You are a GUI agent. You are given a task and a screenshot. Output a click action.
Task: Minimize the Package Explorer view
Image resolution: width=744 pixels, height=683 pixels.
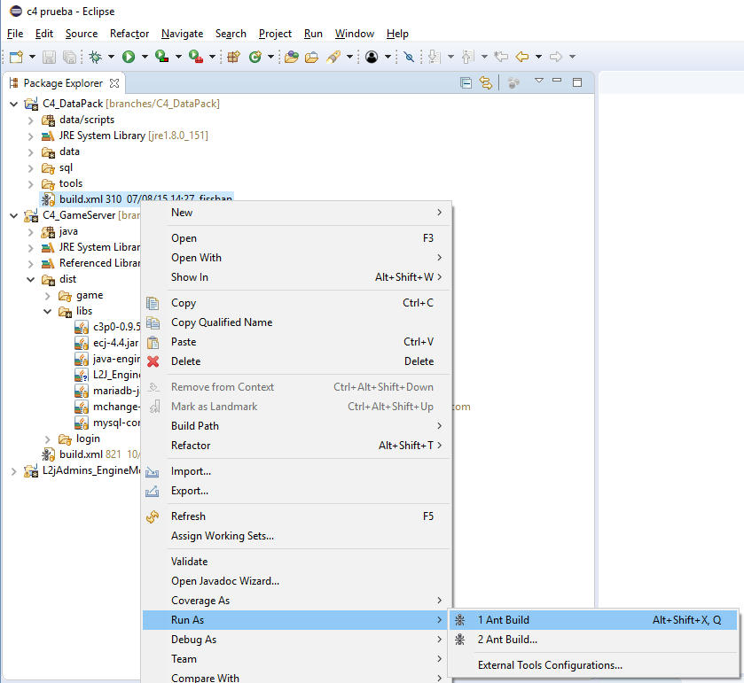pyautogui.click(x=557, y=81)
